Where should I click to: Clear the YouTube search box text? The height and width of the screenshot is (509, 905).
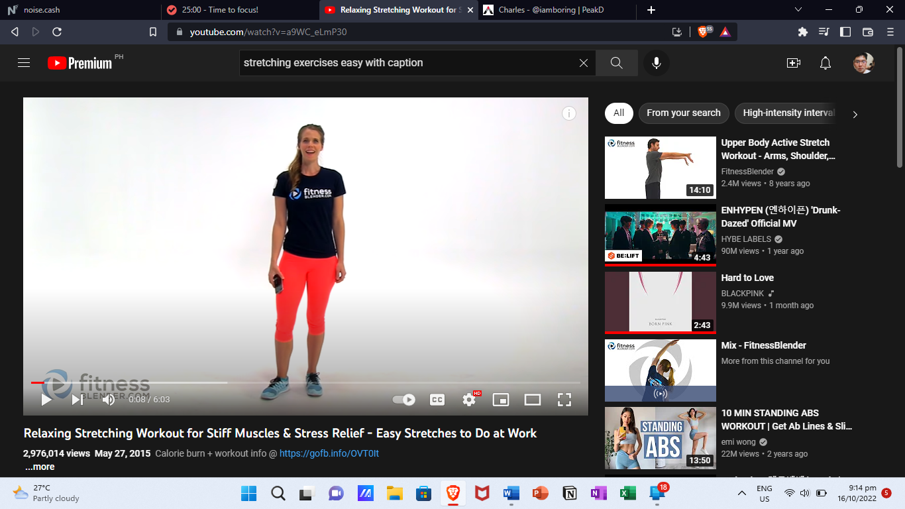click(x=584, y=63)
